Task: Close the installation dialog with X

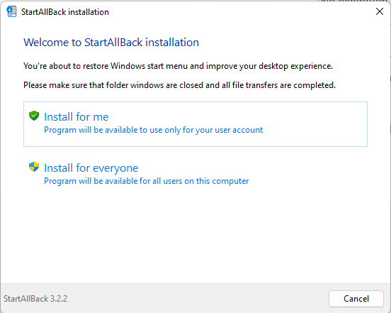Action: [380, 11]
